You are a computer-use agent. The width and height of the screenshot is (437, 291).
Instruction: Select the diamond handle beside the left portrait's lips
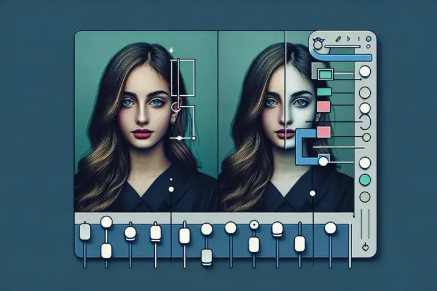tap(180, 138)
